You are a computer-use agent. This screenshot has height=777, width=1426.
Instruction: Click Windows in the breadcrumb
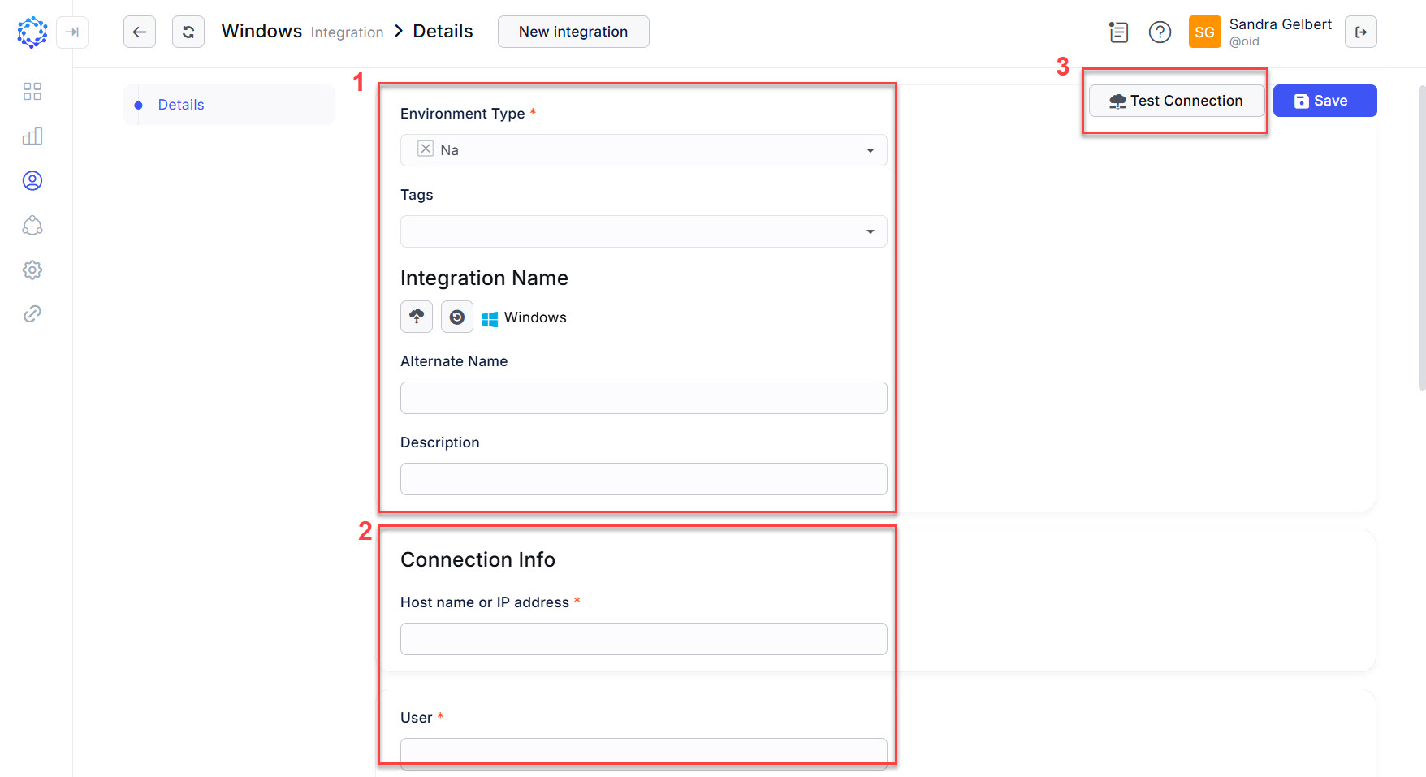(x=261, y=31)
